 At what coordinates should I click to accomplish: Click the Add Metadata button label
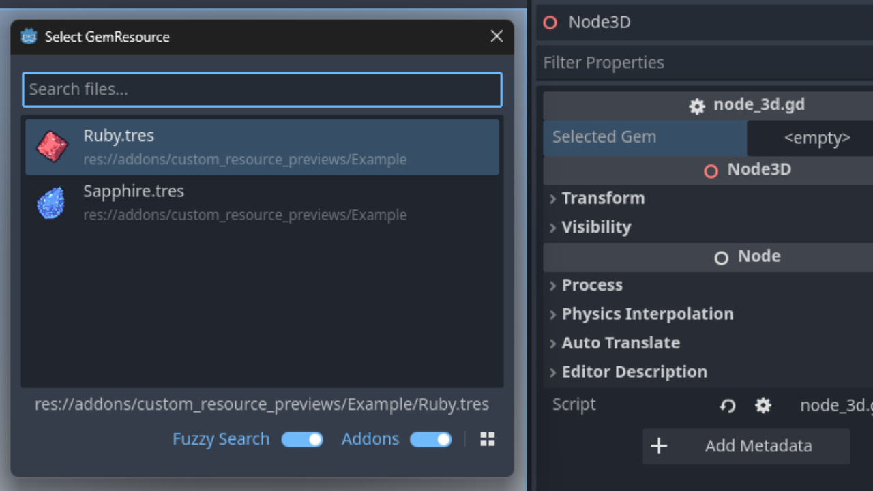(x=758, y=446)
